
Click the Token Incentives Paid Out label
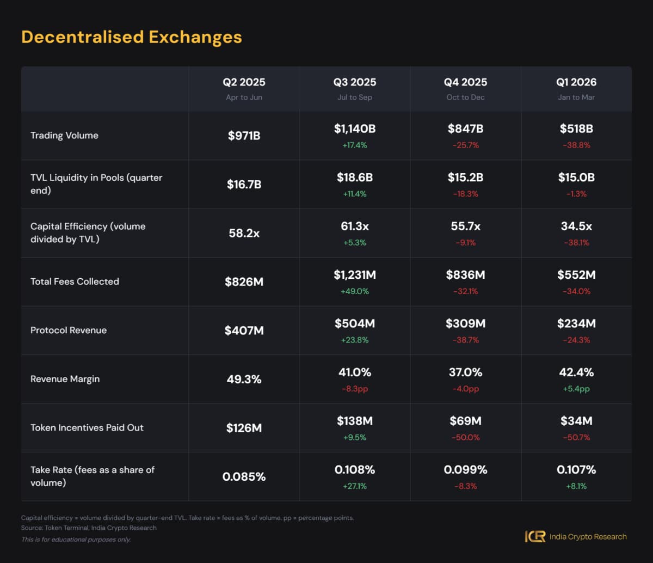87,427
